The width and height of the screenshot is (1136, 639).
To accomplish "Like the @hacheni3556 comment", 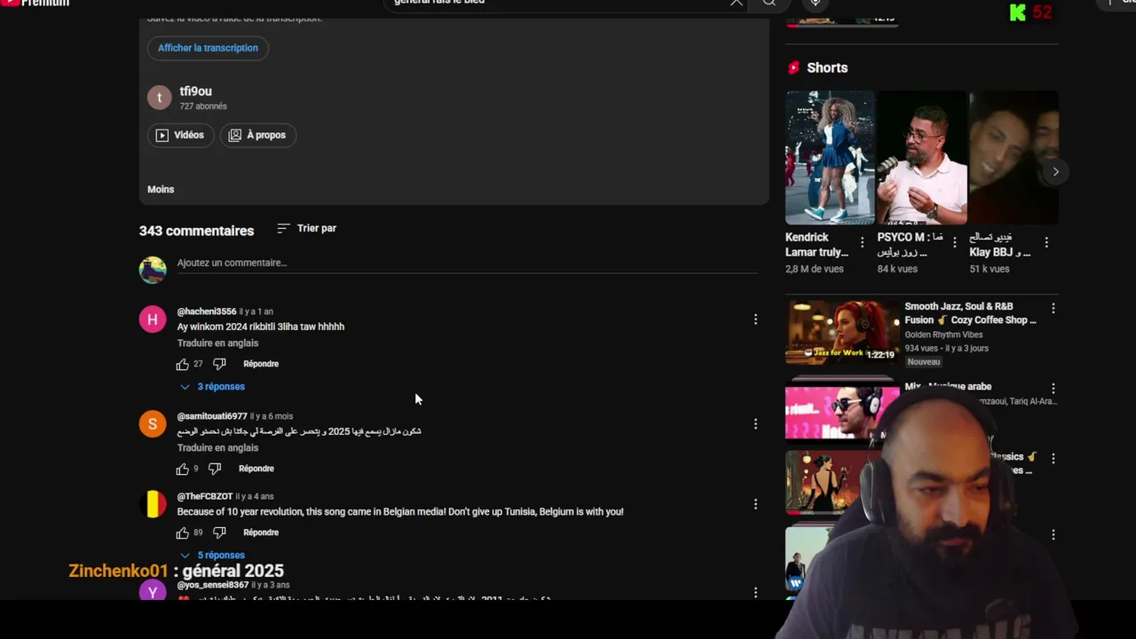I will tap(183, 364).
